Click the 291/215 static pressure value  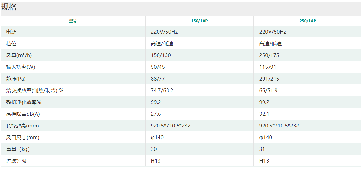click(269, 79)
